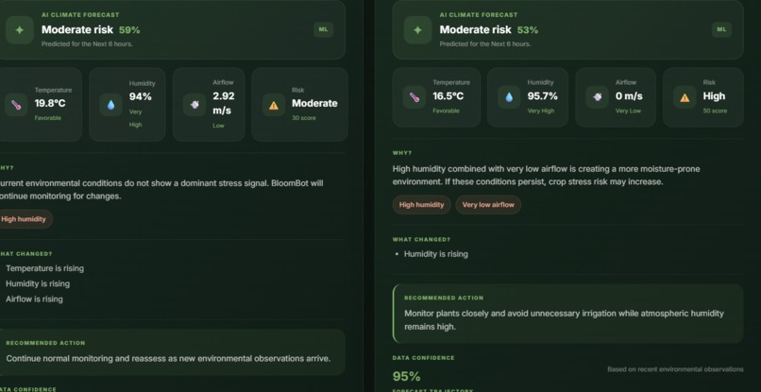The width and height of the screenshot is (761, 392).
Task: Click the 'Moderate' risk value with 30 score
Action: tap(314, 104)
